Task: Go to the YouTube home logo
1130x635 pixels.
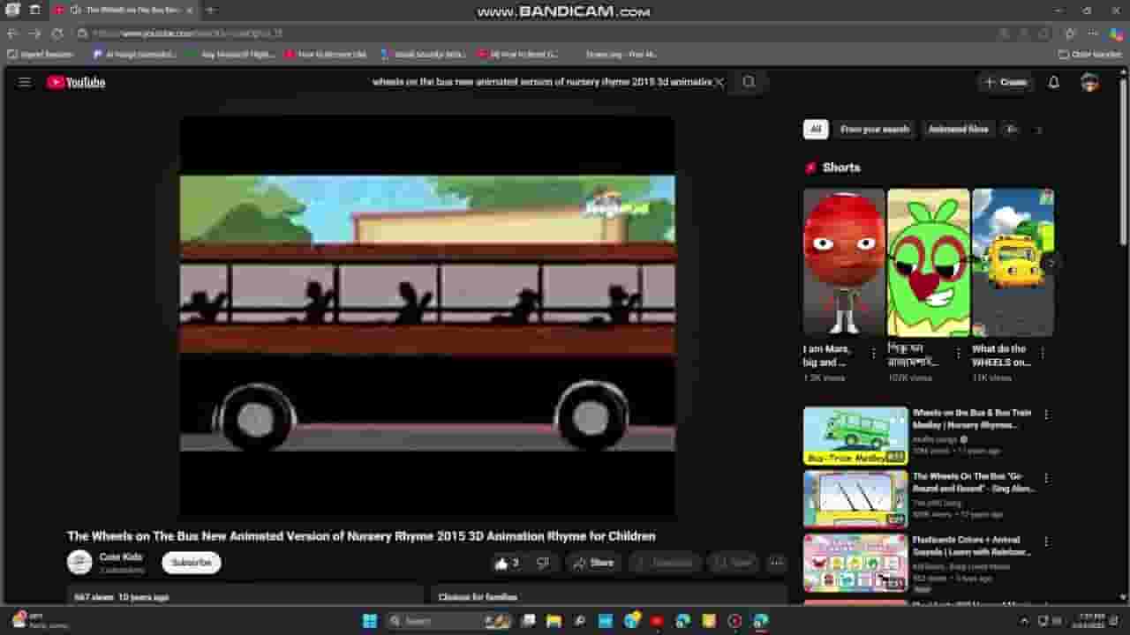Action: tap(76, 82)
